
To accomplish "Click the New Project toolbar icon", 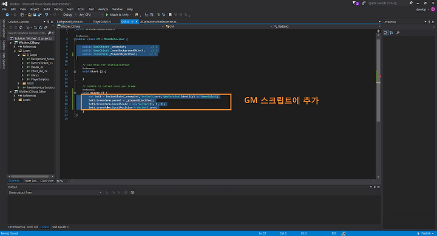I will pos(22,15).
